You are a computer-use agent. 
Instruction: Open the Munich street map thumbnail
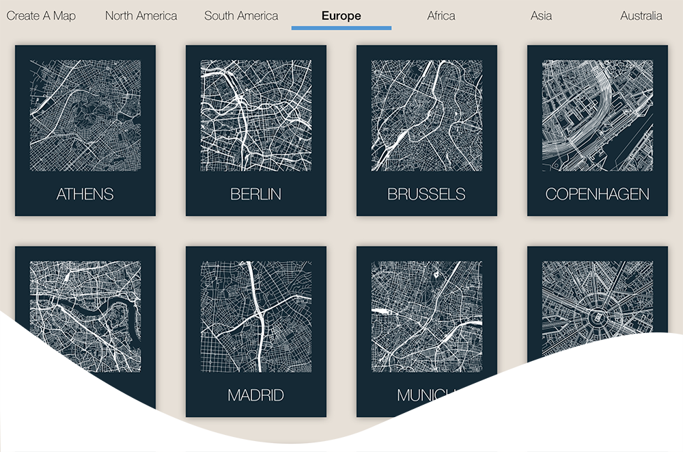coord(427,317)
